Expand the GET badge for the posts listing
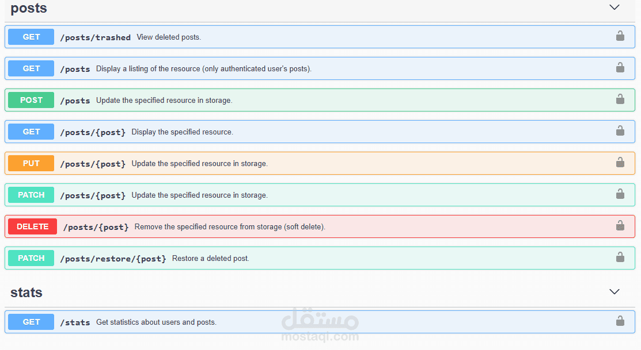Viewport: 641px width, 350px height. coord(31,68)
